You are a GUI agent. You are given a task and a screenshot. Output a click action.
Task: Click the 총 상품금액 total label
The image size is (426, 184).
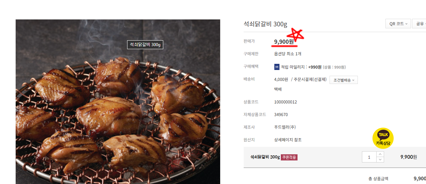click(378, 179)
